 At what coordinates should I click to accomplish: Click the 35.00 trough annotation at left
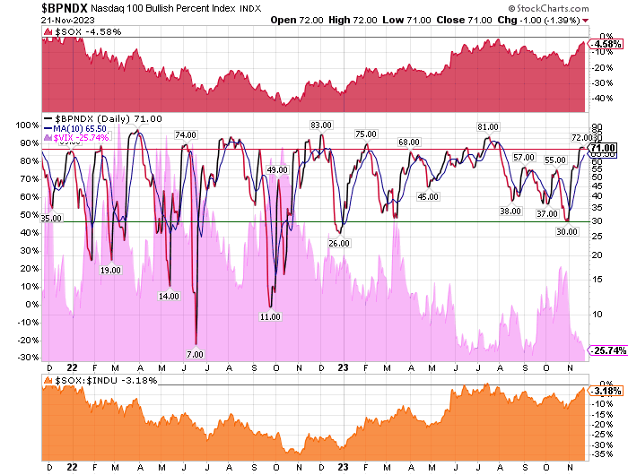point(51,218)
